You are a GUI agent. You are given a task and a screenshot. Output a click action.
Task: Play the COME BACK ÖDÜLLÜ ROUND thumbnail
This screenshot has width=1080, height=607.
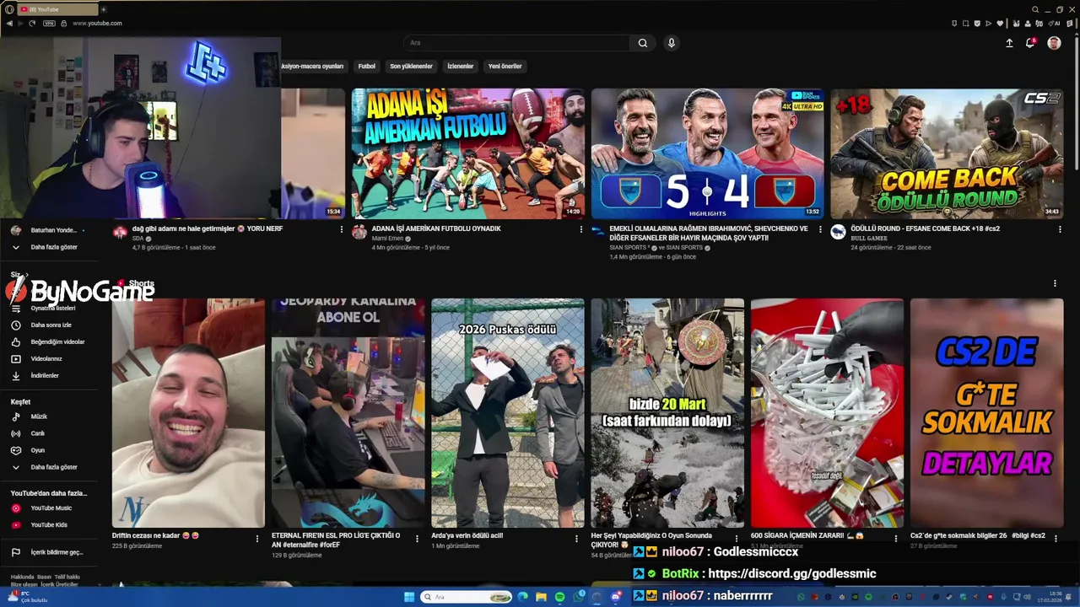tap(947, 153)
